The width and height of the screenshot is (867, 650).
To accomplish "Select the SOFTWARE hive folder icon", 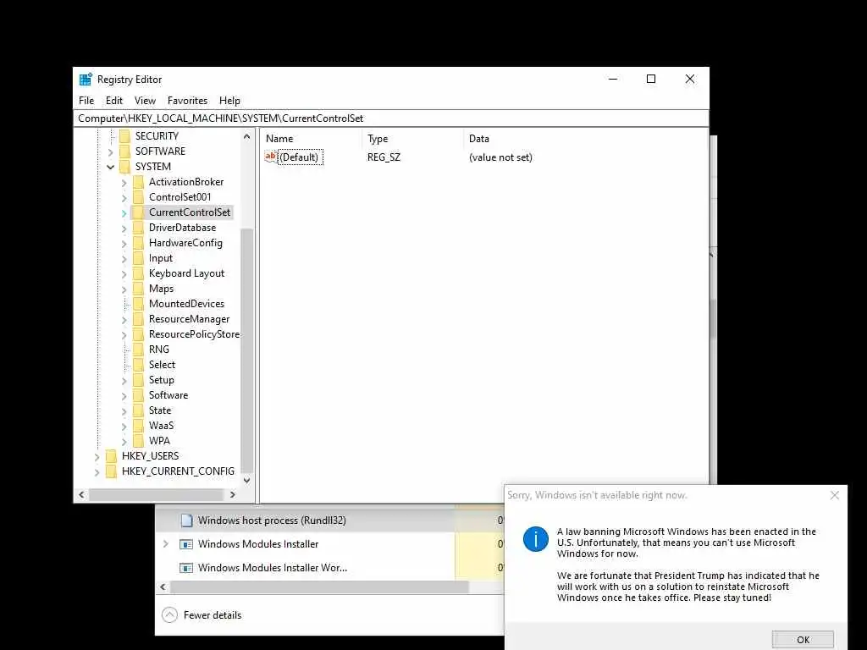I will [125, 151].
